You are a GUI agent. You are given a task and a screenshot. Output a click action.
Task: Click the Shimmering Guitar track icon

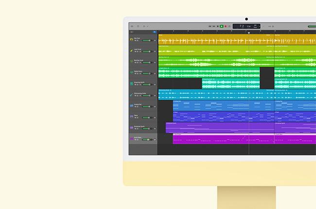click(x=132, y=94)
